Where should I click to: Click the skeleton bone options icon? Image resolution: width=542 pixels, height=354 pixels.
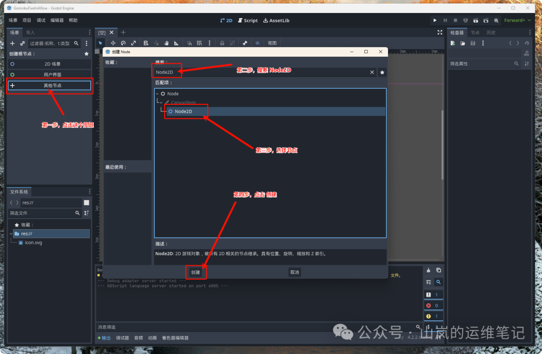tap(245, 43)
